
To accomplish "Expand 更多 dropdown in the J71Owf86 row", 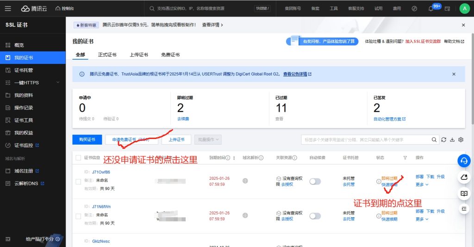I will click(x=422, y=184).
